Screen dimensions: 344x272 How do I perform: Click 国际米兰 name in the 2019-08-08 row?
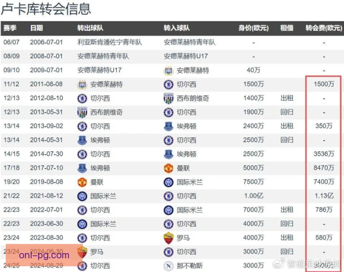[x=190, y=182]
